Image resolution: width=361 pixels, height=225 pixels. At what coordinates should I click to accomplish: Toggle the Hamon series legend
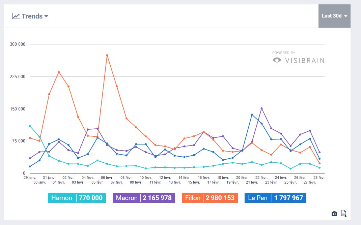(77, 198)
